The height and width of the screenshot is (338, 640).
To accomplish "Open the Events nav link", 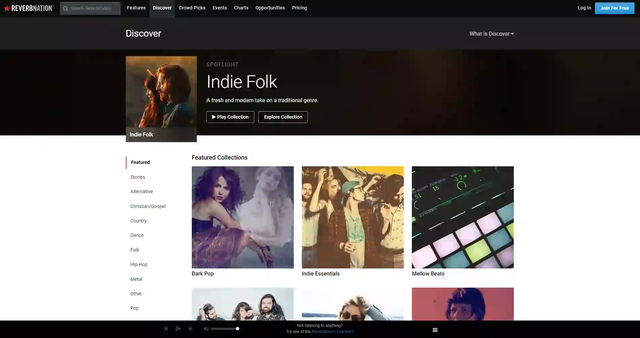I will tap(220, 8).
